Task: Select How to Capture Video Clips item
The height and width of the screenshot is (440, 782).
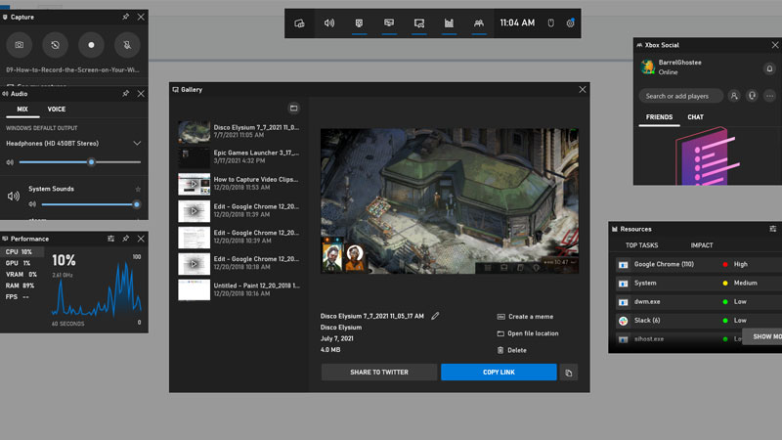Action: tap(239, 184)
